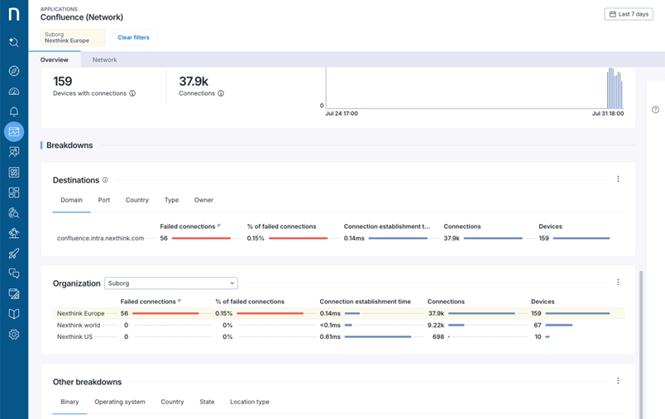Image resolution: width=665 pixels, height=419 pixels.
Task: Click the help question mark icon
Action: tap(655, 110)
